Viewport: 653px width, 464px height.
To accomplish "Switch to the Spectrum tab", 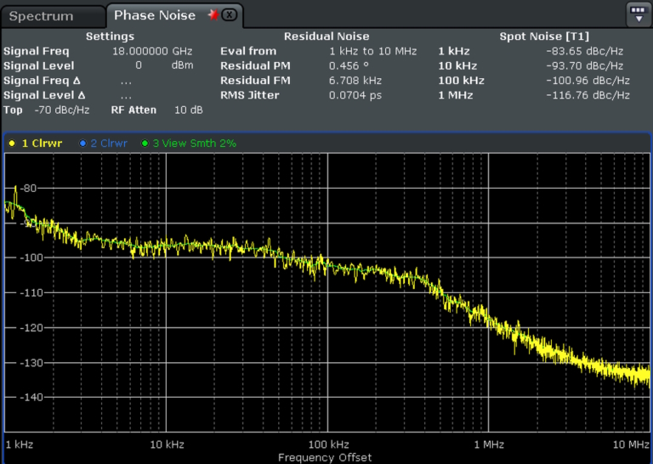I will (41, 16).
